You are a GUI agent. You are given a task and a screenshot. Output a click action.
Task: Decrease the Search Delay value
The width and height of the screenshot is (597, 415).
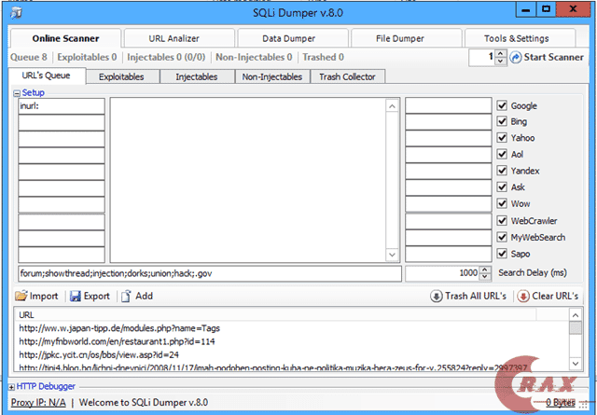point(484,277)
